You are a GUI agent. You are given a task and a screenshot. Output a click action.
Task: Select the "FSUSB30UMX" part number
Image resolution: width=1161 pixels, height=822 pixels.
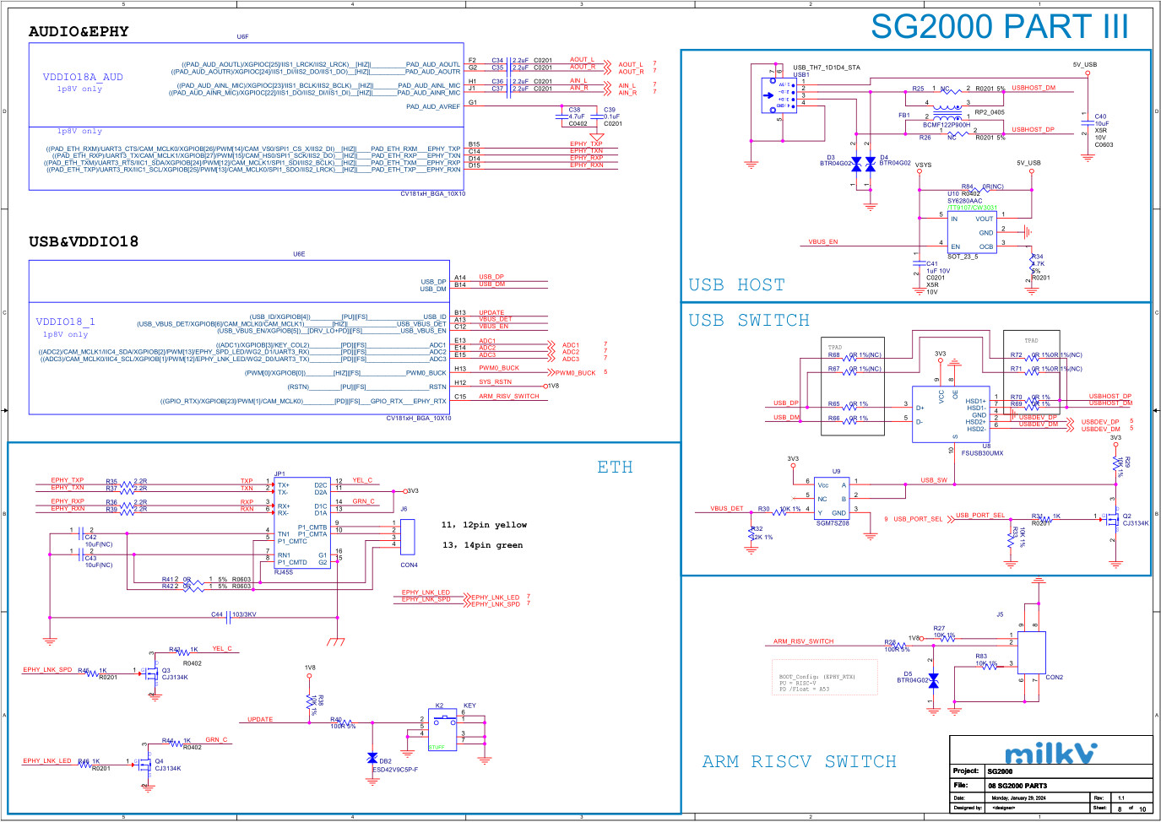[982, 453]
